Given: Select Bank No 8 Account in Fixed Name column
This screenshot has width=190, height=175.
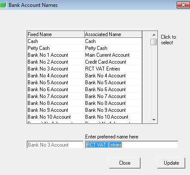Looking at the screenshot, I should [55, 103].
